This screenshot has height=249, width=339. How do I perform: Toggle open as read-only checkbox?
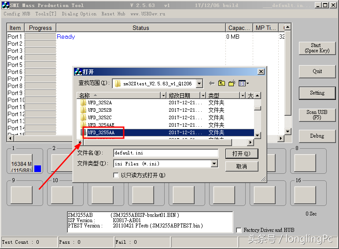pyautogui.click(x=116, y=175)
